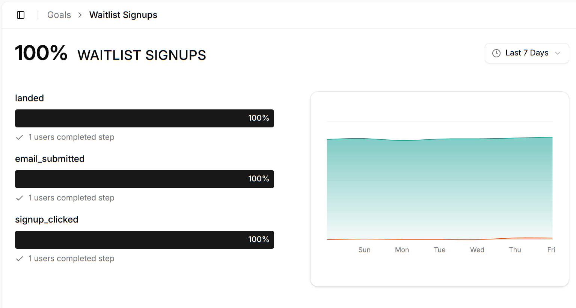Toggle the sidebar panel icon
The width and height of the screenshot is (576, 308).
tap(21, 15)
